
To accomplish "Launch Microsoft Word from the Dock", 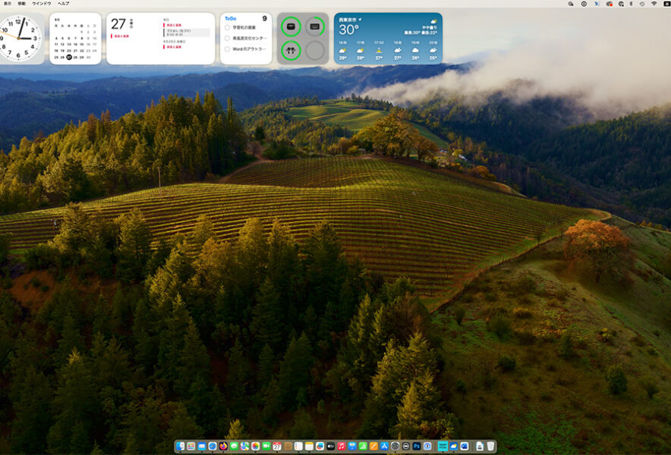I will click(x=465, y=447).
